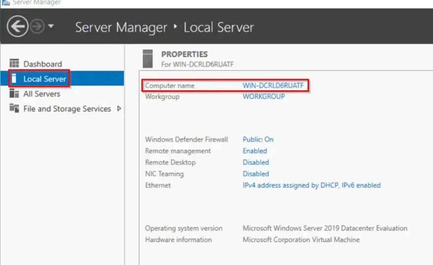Image resolution: width=433 pixels, height=265 pixels.
Task: Expand File and Storage Services submenu arrow
Action: (119, 108)
